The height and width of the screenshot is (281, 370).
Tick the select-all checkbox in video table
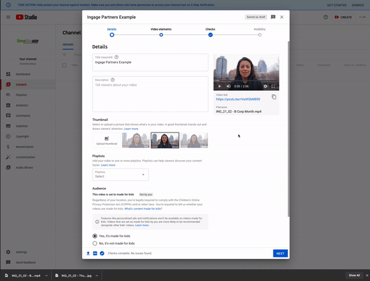[64, 65]
